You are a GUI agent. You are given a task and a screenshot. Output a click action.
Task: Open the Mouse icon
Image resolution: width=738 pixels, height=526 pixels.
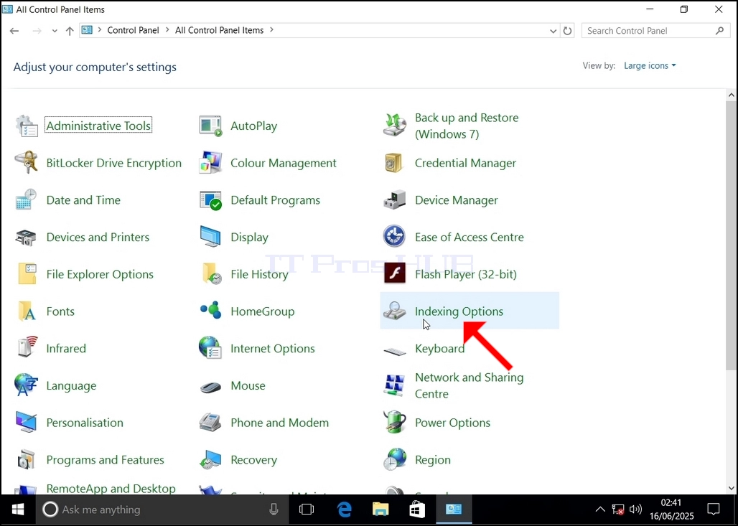[x=210, y=387]
